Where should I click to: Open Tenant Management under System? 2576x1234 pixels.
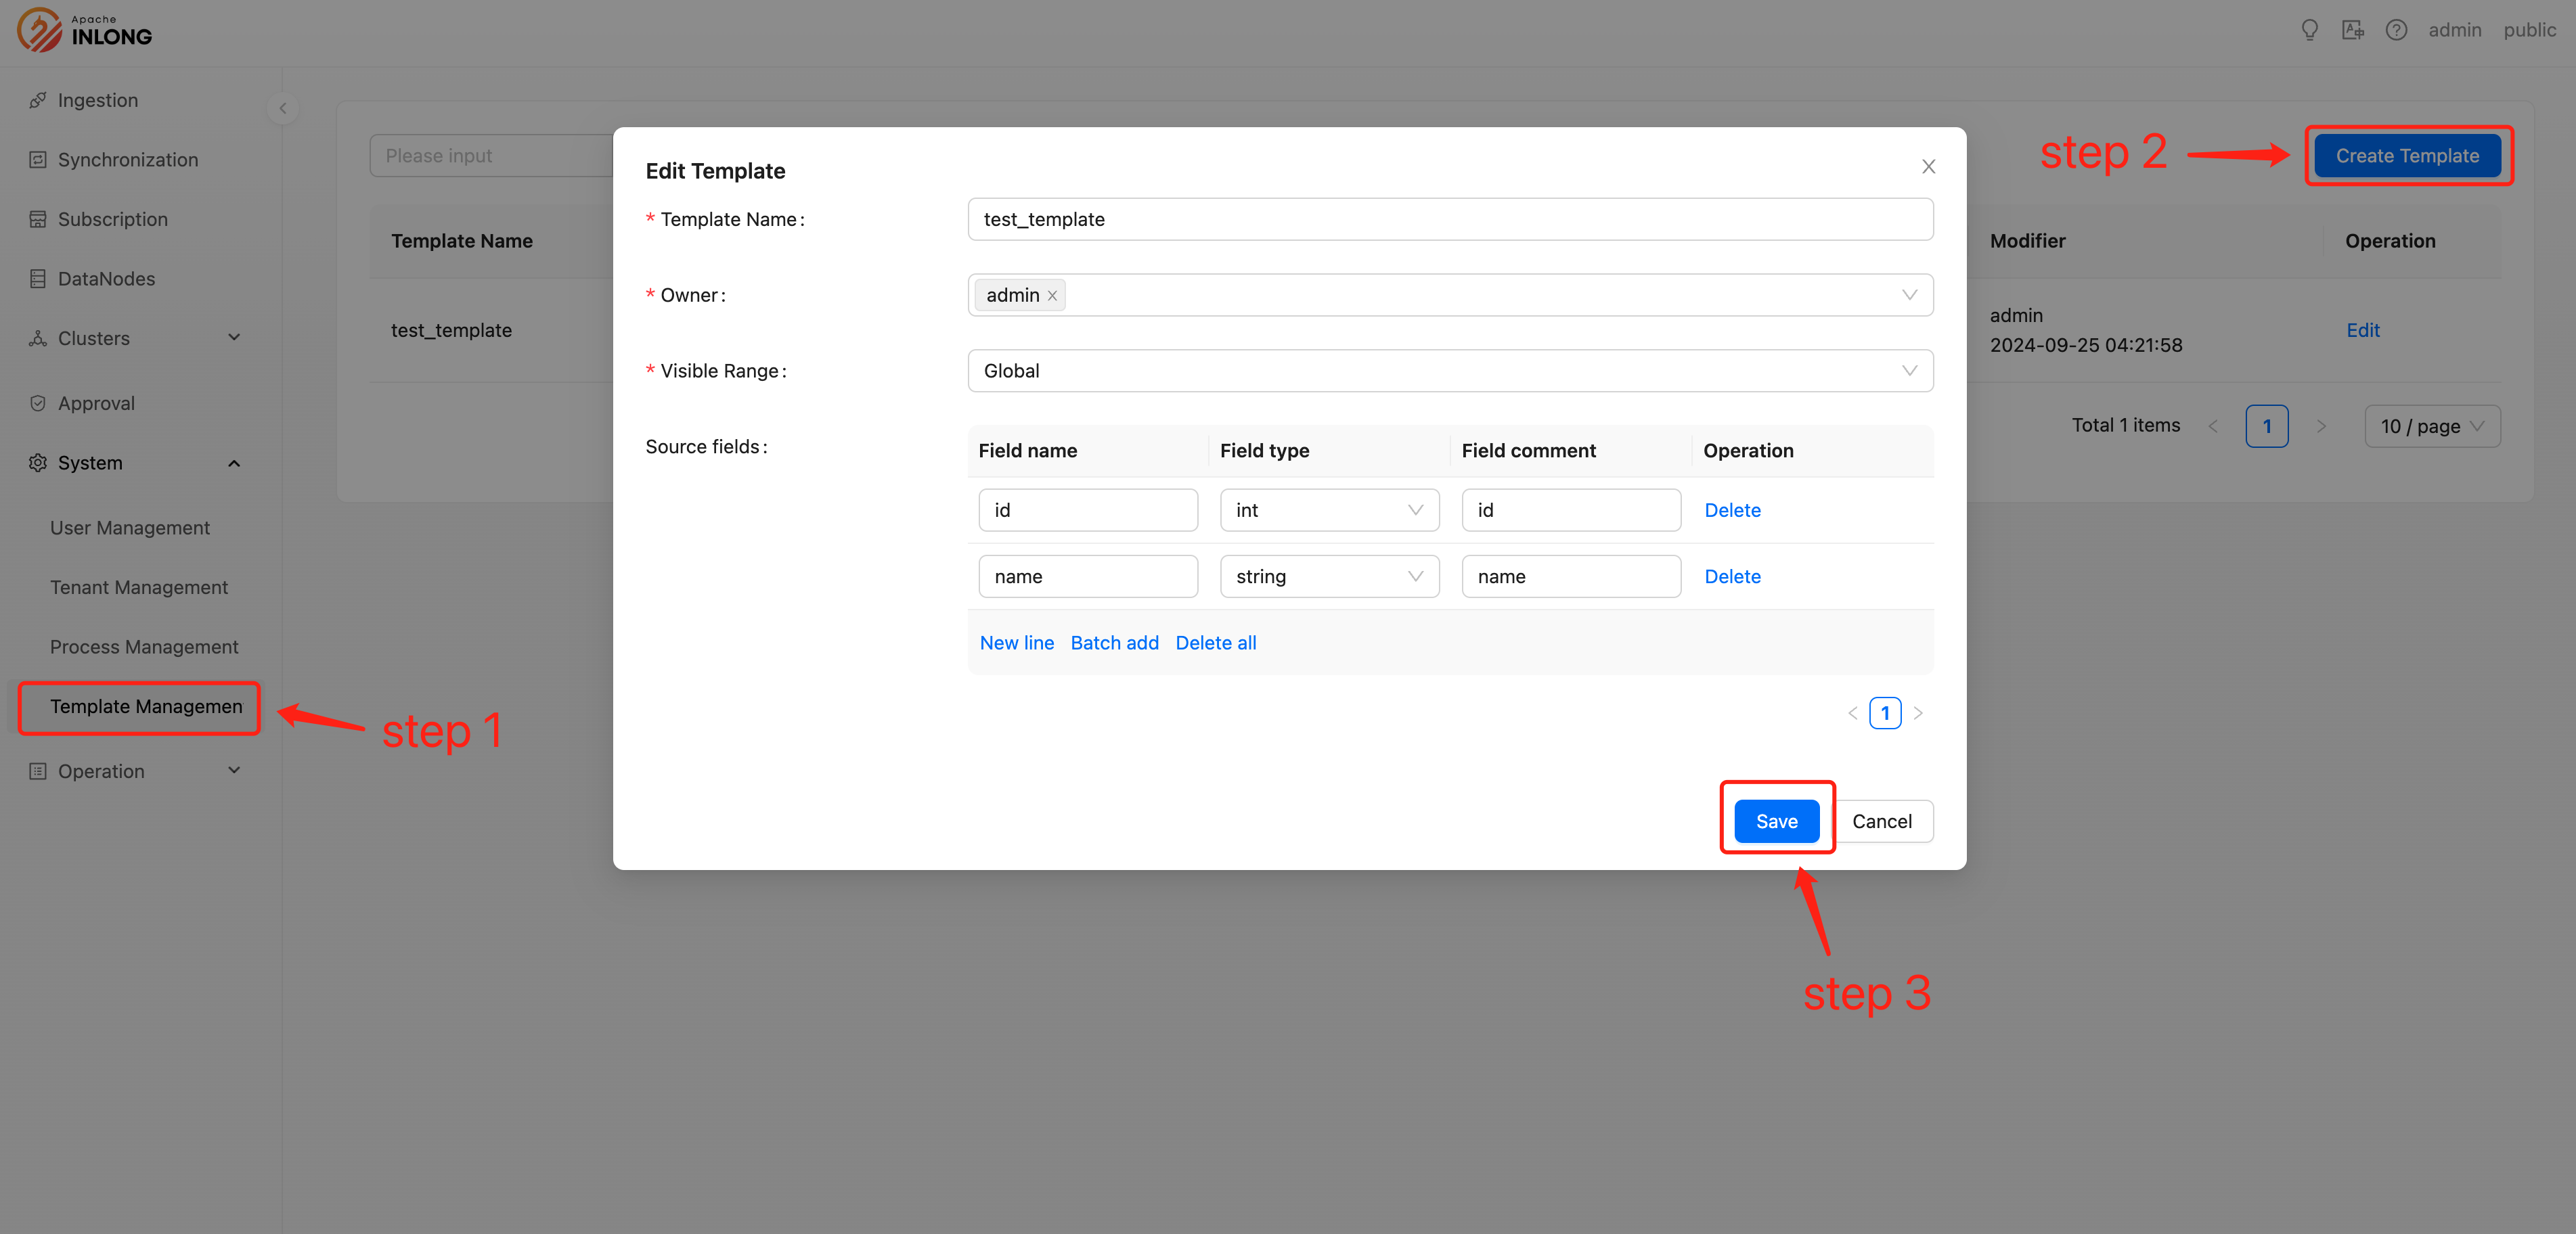pyautogui.click(x=139, y=587)
